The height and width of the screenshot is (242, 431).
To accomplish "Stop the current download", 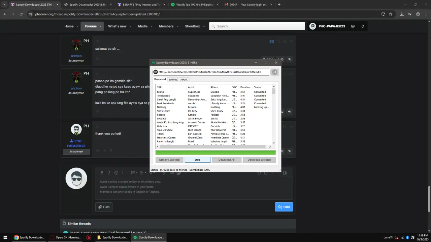I will point(197,160).
